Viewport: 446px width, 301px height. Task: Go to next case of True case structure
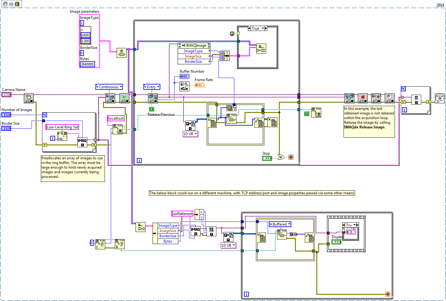tap(266, 28)
